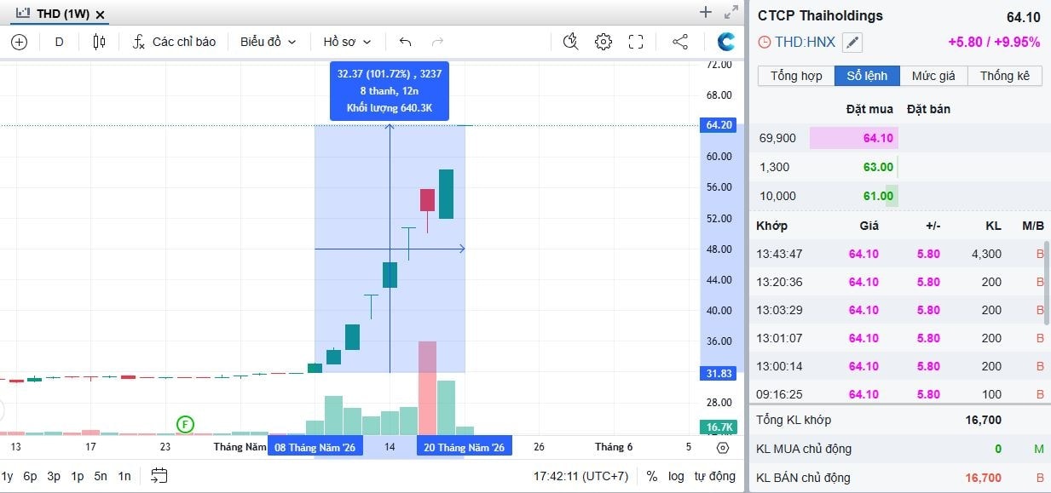Image resolution: width=1051 pixels, height=493 pixels.
Task: Select the THD (1W) chart tab
Action: (x=60, y=14)
